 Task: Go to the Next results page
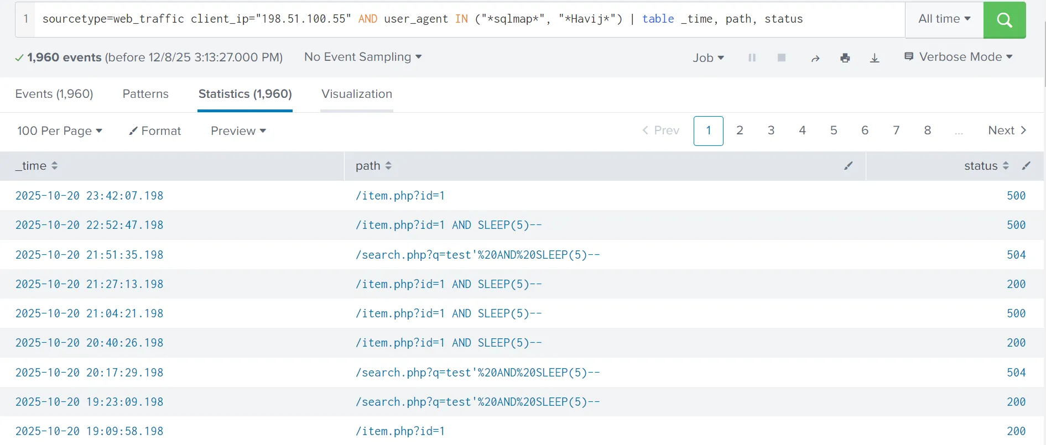(x=1007, y=130)
